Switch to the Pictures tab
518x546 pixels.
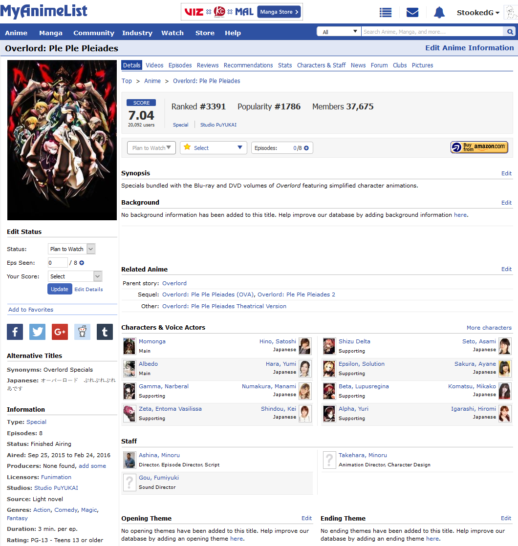[423, 65]
